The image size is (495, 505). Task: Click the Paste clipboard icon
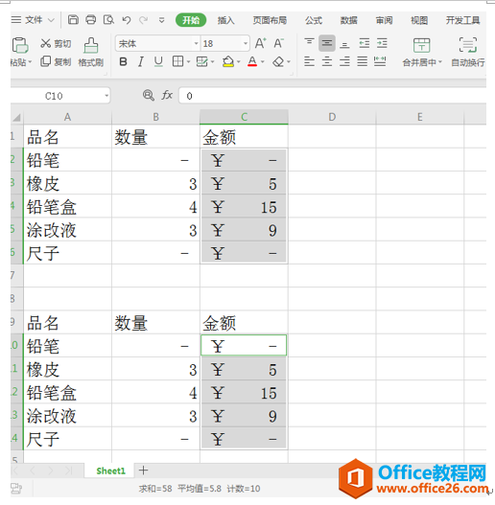coord(20,45)
